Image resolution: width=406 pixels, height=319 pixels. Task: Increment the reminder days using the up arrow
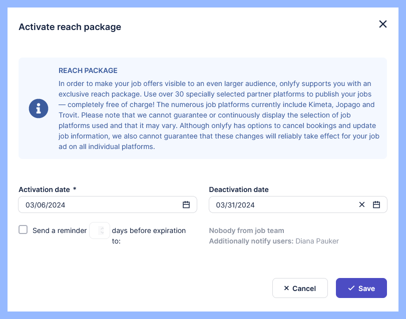tap(102, 228)
